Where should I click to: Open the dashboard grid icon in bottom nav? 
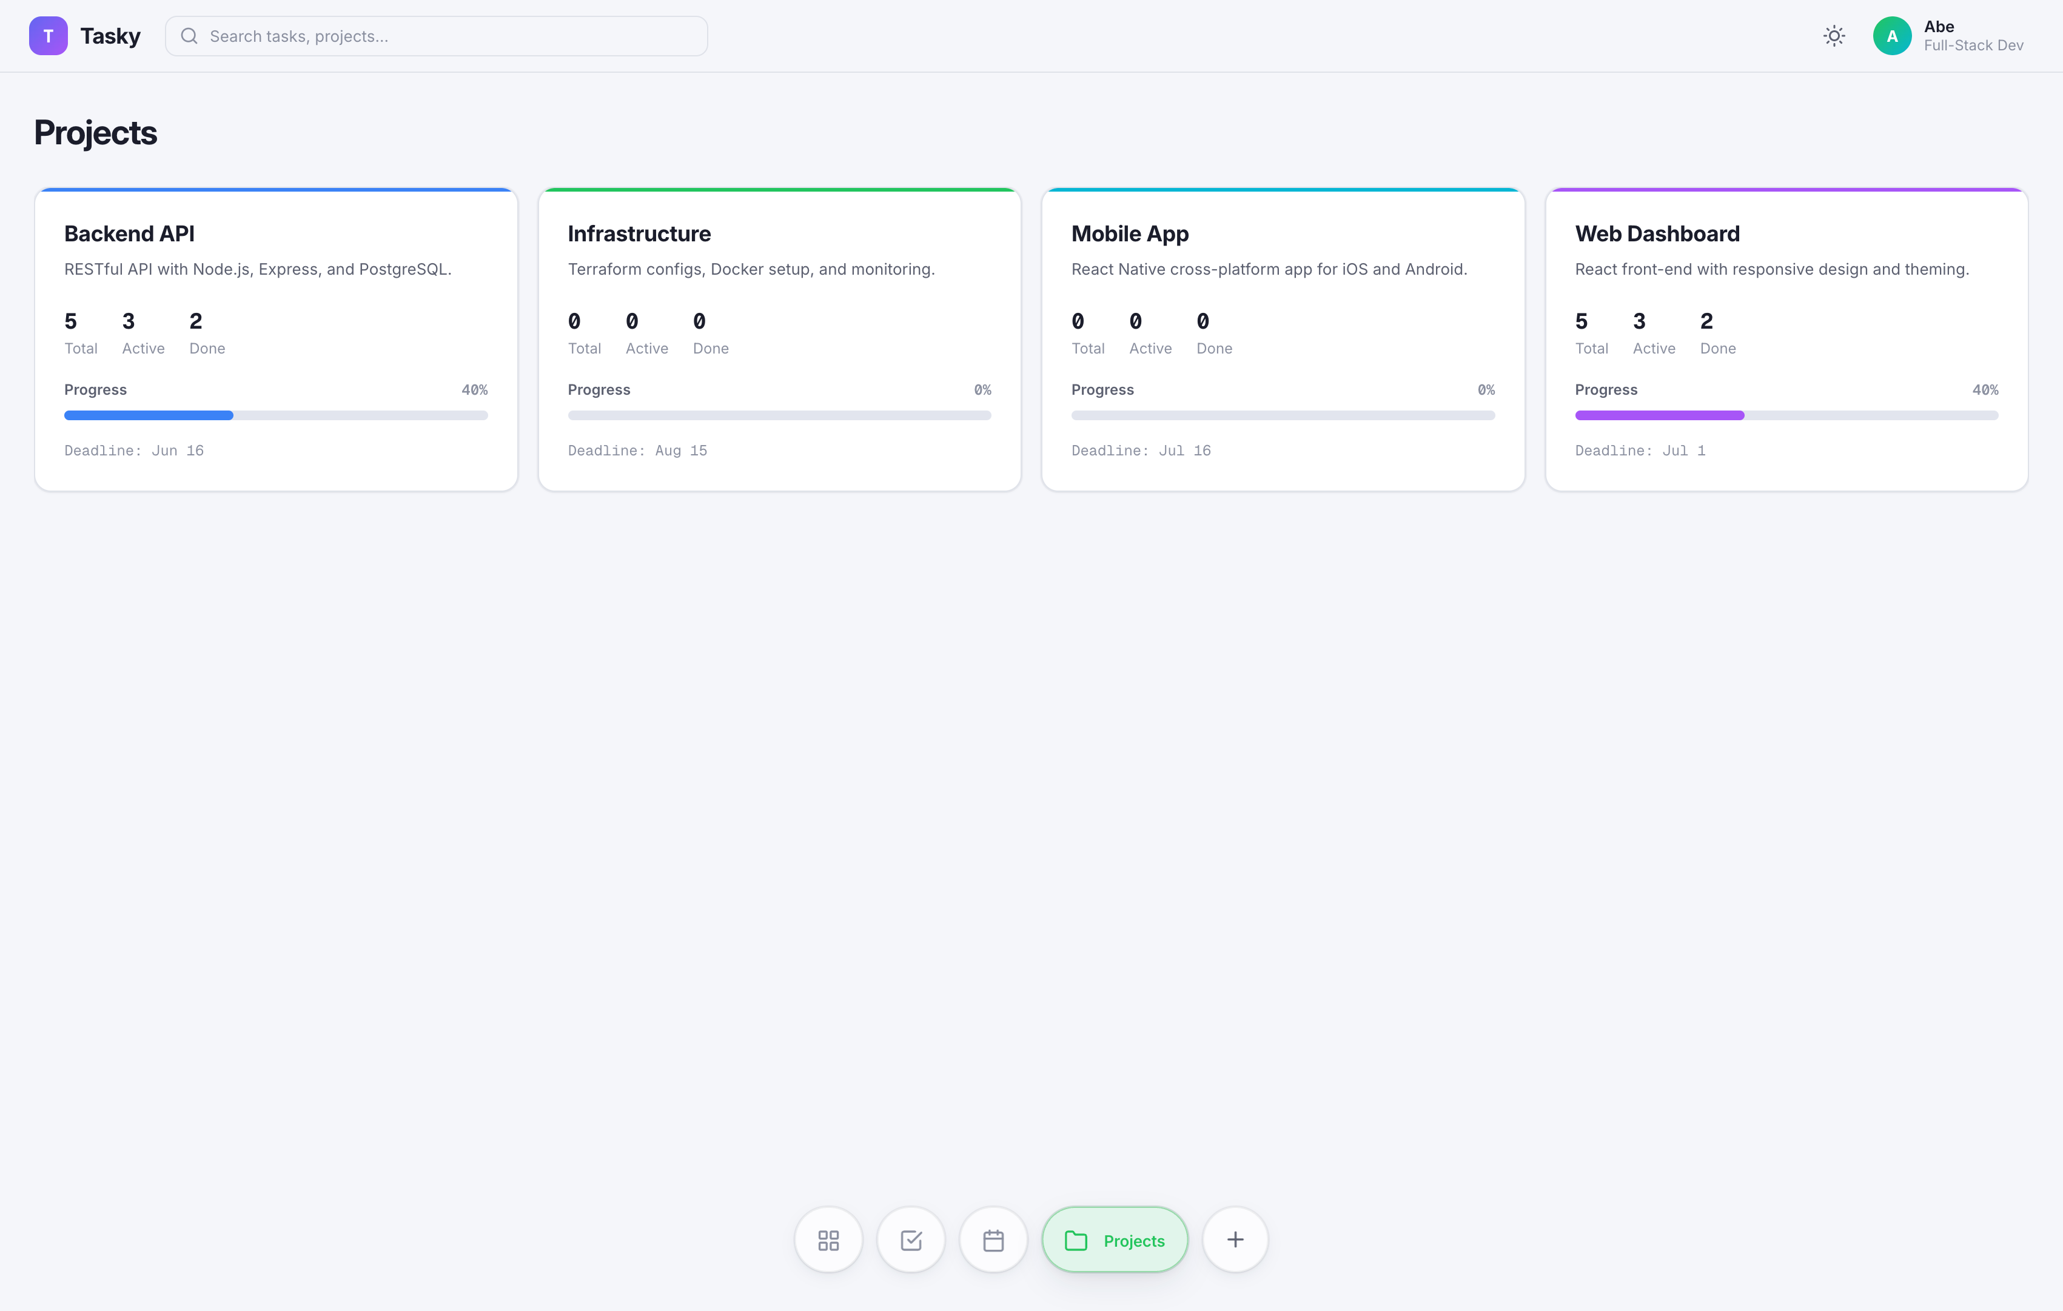[828, 1240]
